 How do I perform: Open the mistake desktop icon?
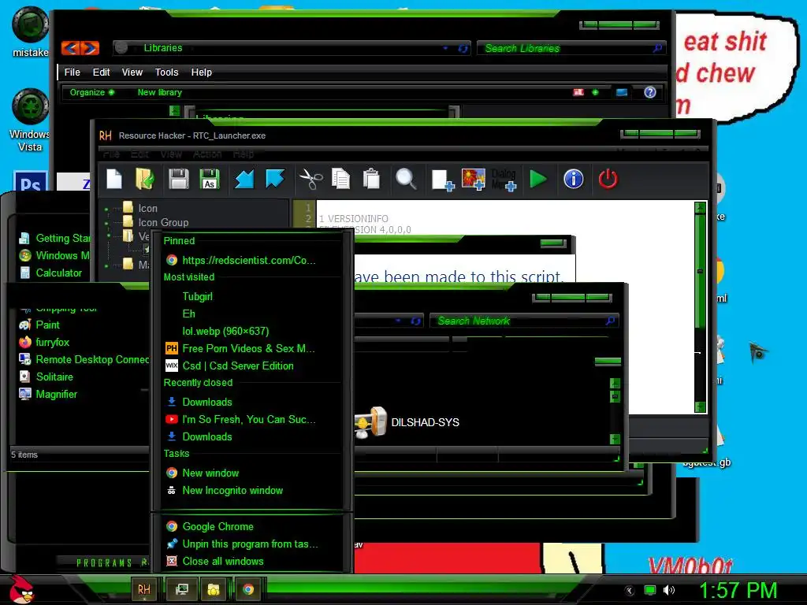pyautogui.click(x=30, y=31)
